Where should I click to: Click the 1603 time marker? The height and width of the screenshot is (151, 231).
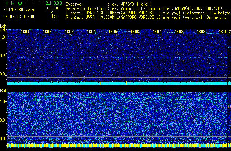(69, 32)
